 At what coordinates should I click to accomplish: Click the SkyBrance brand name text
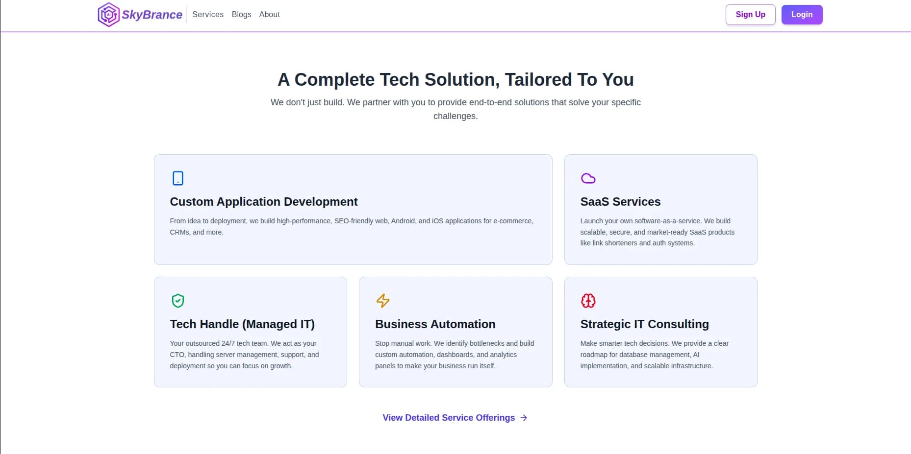(x=152, y=15)
